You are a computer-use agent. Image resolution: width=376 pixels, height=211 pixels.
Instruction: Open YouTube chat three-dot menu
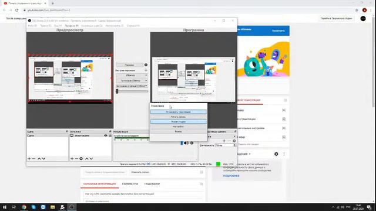(x=284, y=154)
